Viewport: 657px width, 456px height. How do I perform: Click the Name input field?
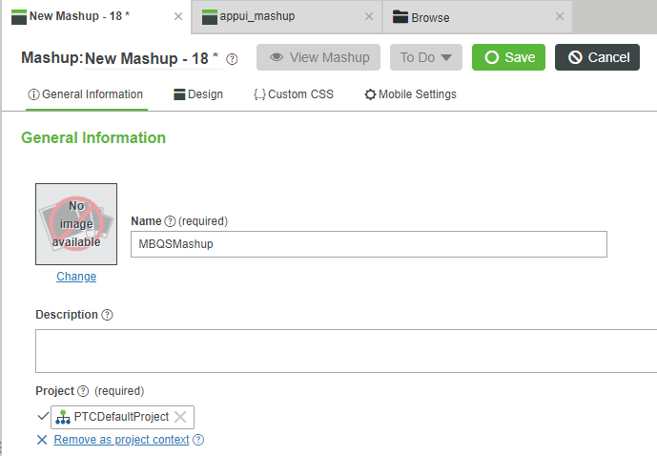pos(369,244)
